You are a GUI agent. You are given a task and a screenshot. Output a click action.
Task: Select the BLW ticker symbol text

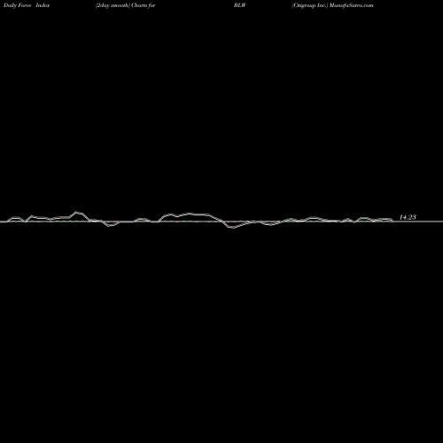240,5
